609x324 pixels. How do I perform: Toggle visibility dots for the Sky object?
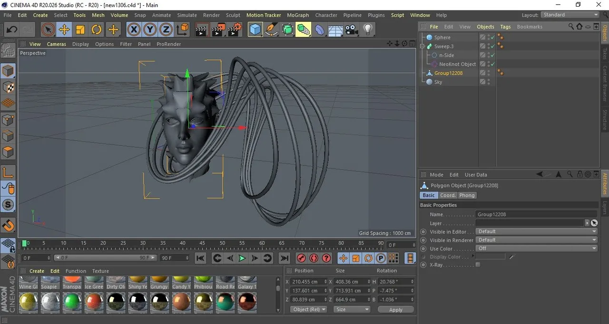[x=489, y=82]
